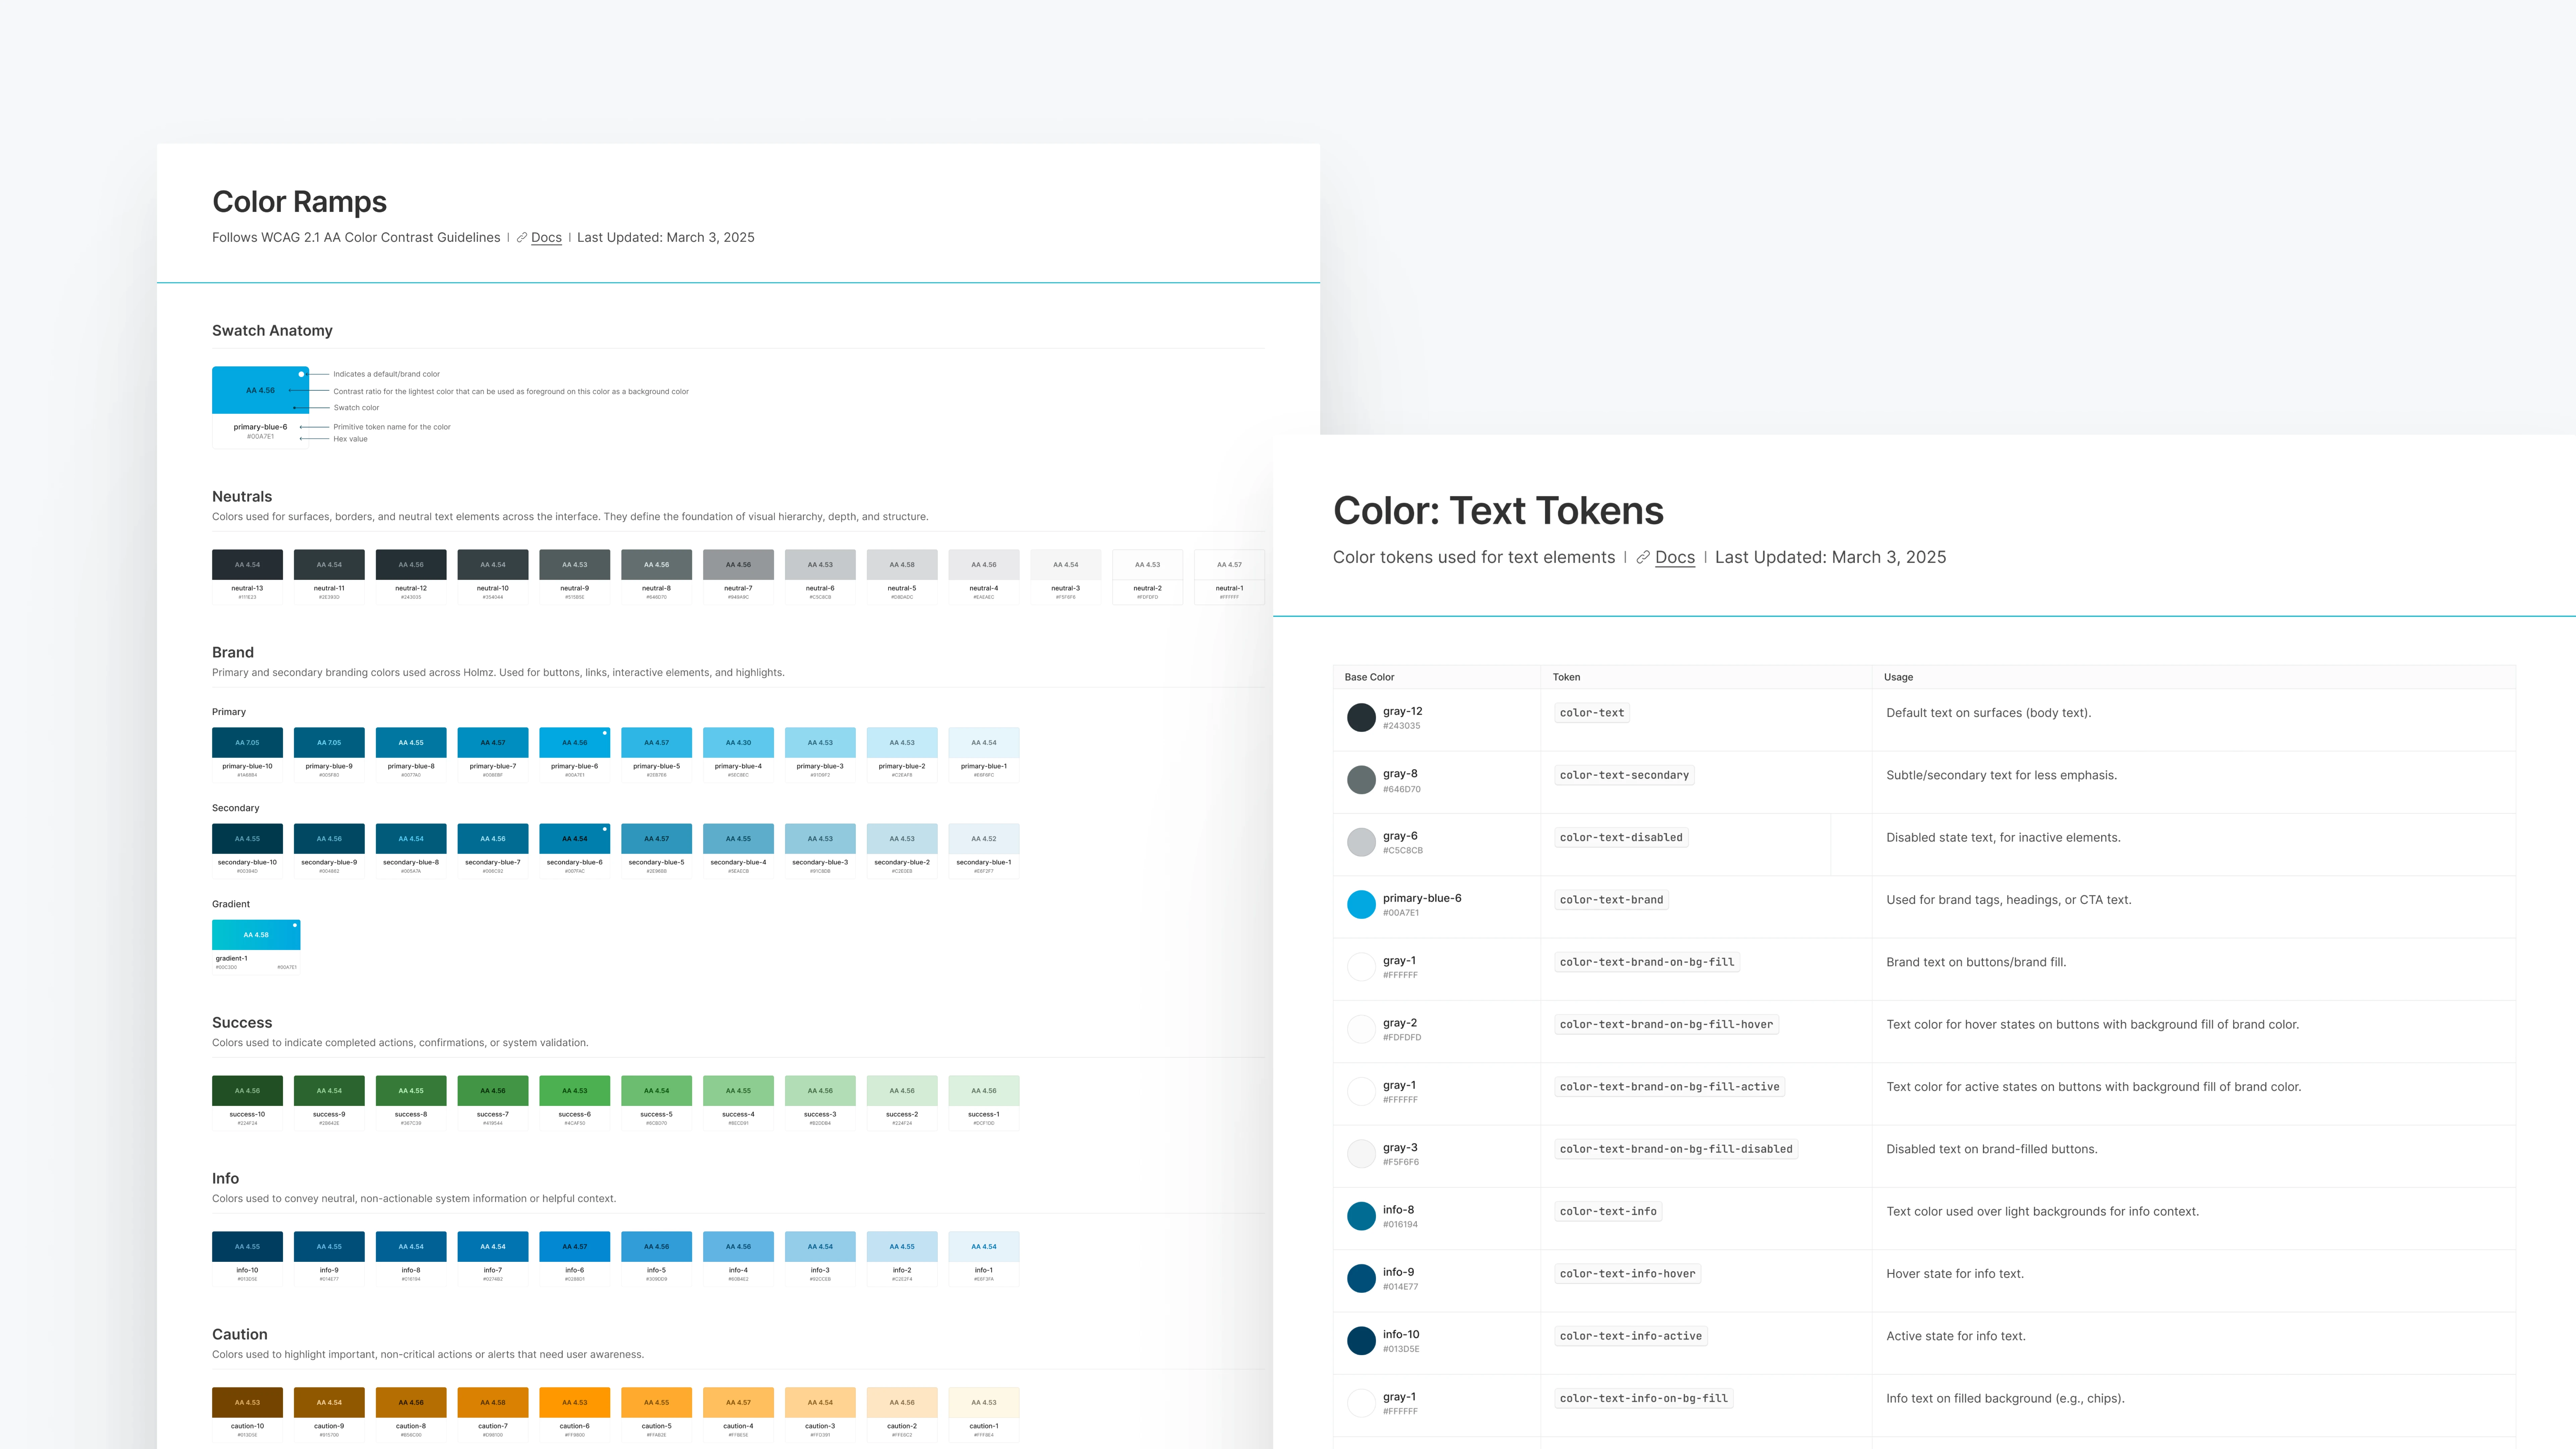This screenshot has width=2576, height=1449.
Task: Click the Caution section heading
Action: tap(240, 1335)
